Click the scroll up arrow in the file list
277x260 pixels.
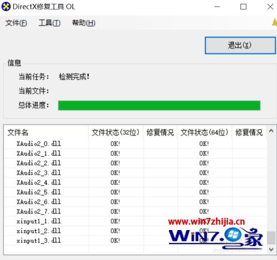point(271,131)
